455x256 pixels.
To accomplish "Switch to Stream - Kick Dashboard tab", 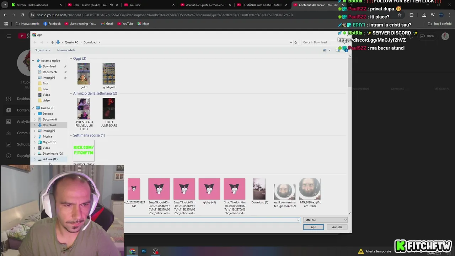I will click(36, 5).
